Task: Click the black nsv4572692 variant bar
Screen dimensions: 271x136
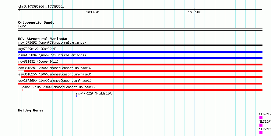Action: pyautogui.click(x=140, y=45)
